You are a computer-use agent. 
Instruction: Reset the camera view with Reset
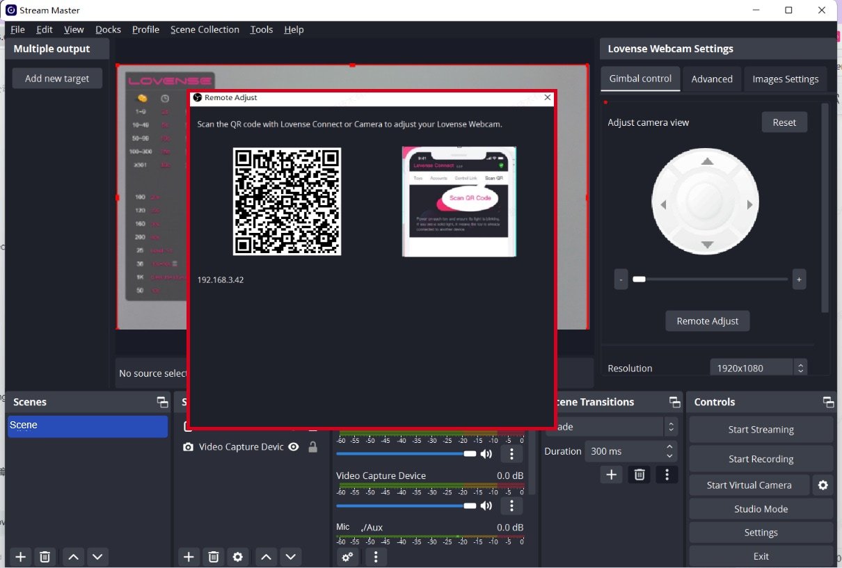pos(784,122)
